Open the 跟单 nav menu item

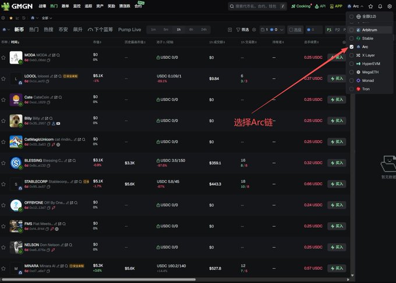(x=65, y=6)
